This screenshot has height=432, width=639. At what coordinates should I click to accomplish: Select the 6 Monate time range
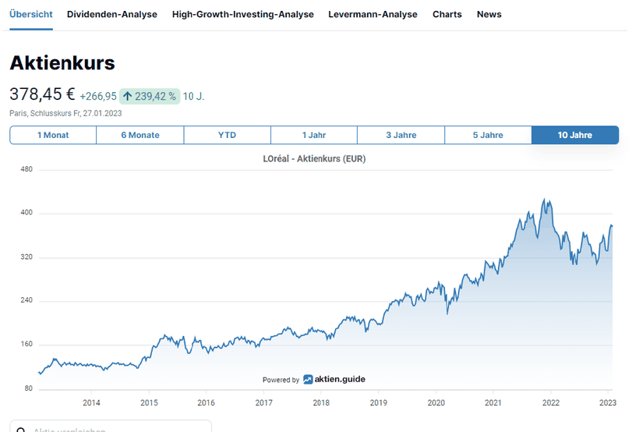click(140, 135)
